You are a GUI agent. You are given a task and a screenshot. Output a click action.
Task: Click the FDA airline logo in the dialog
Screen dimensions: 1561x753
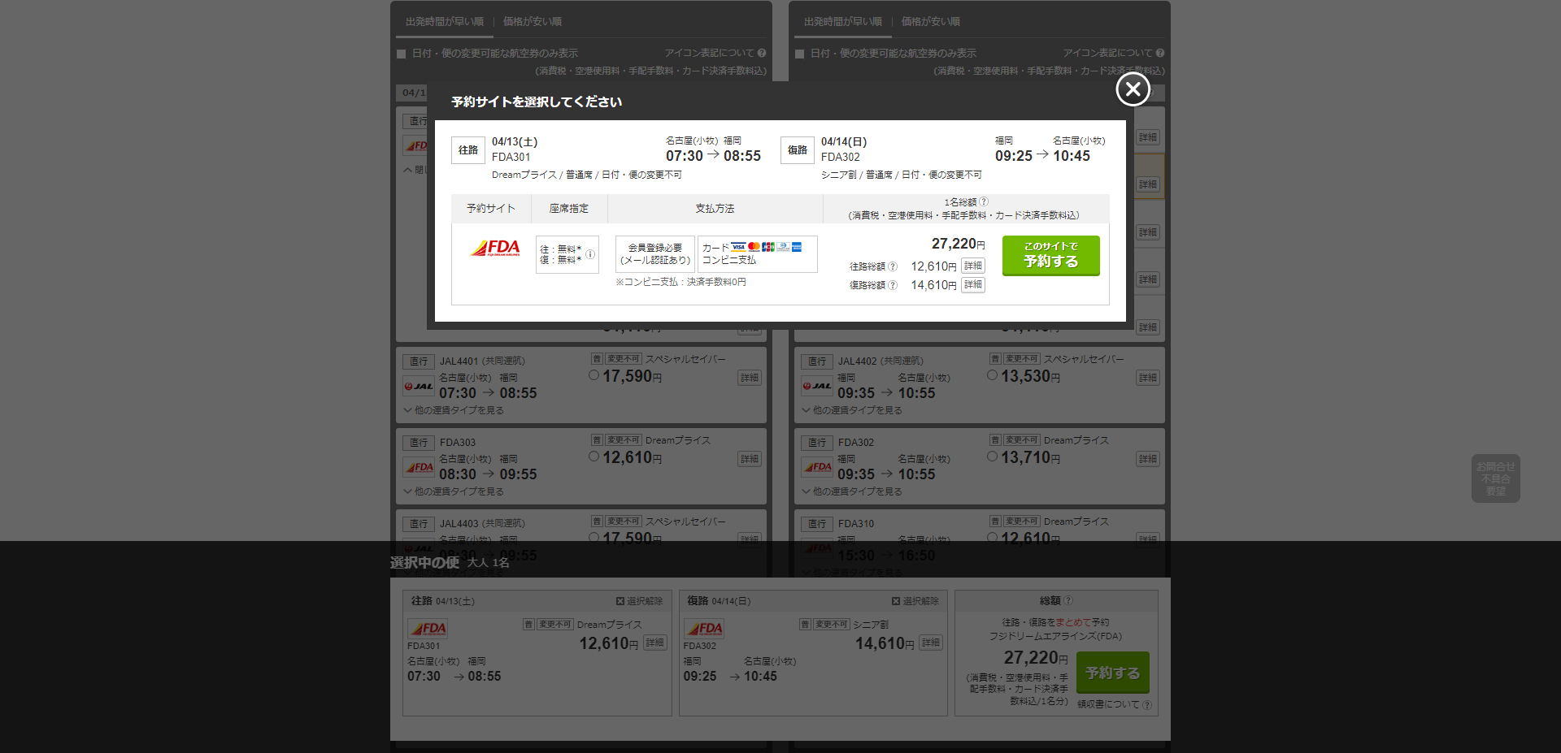pos(495,248)
